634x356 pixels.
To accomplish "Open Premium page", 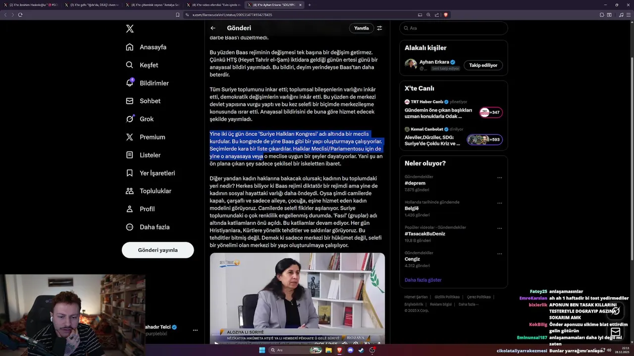I will (145, 137).
